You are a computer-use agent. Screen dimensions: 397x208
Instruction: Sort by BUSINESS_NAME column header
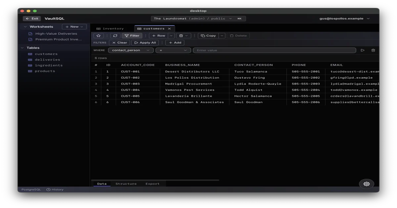(x=182, y=65)
